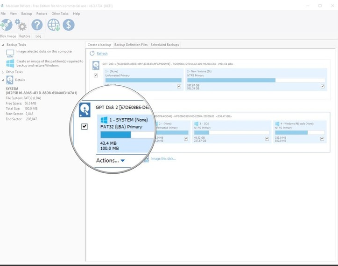Click the Refresh circular arrow icon
The height and width of the screenshot is (266, 338).
[x=92, y=54]
